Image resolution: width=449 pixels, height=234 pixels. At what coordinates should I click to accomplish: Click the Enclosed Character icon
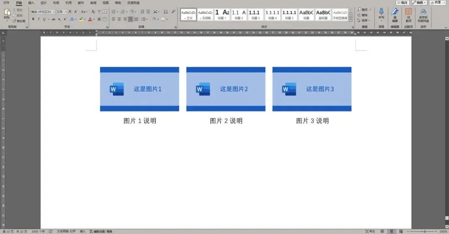tap(105, 19)
